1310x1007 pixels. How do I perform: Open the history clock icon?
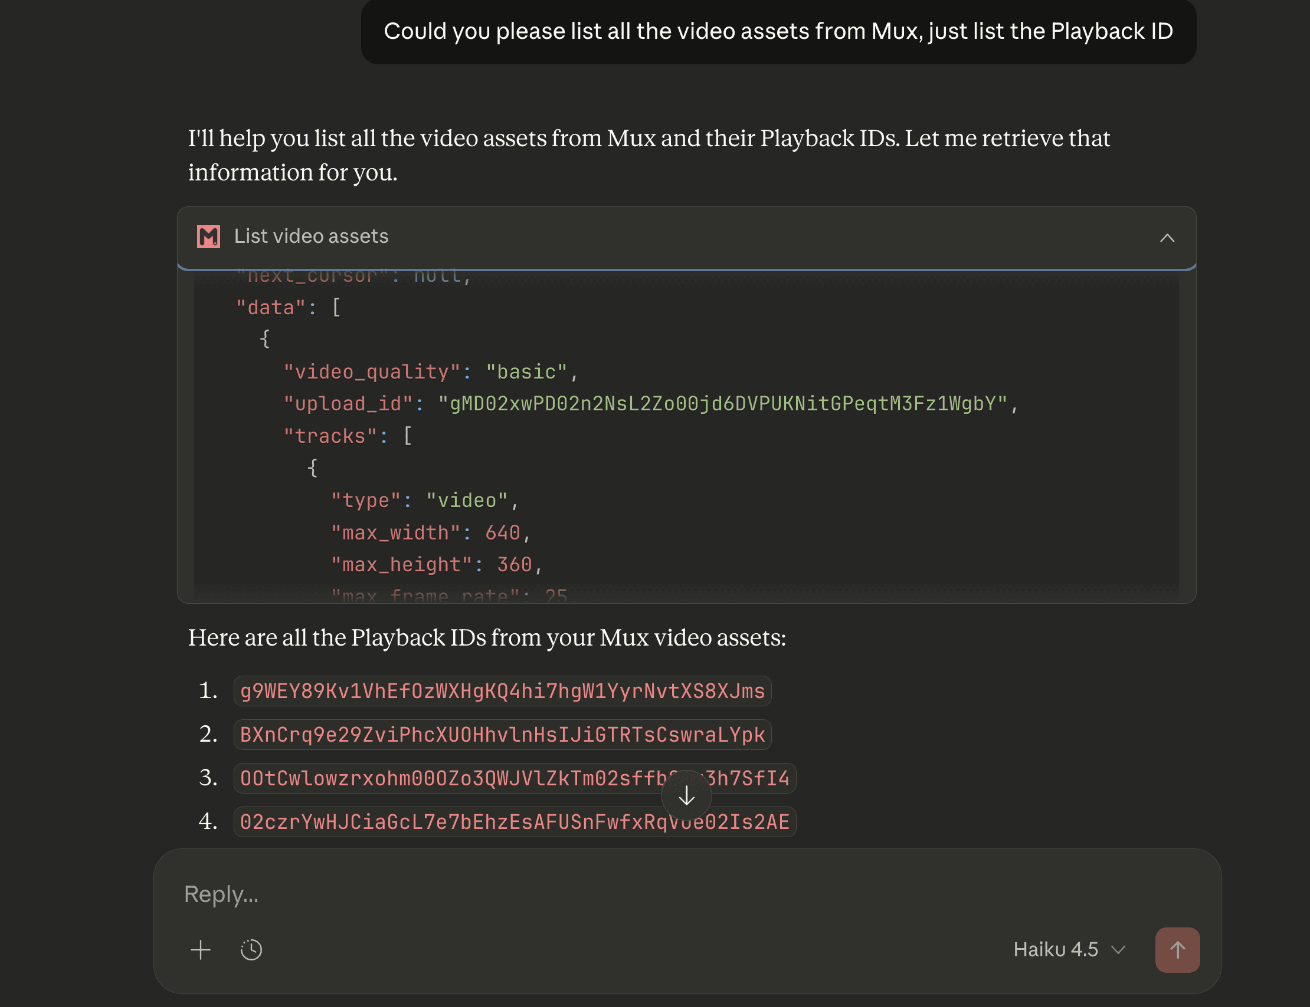(x=251, y=949)
